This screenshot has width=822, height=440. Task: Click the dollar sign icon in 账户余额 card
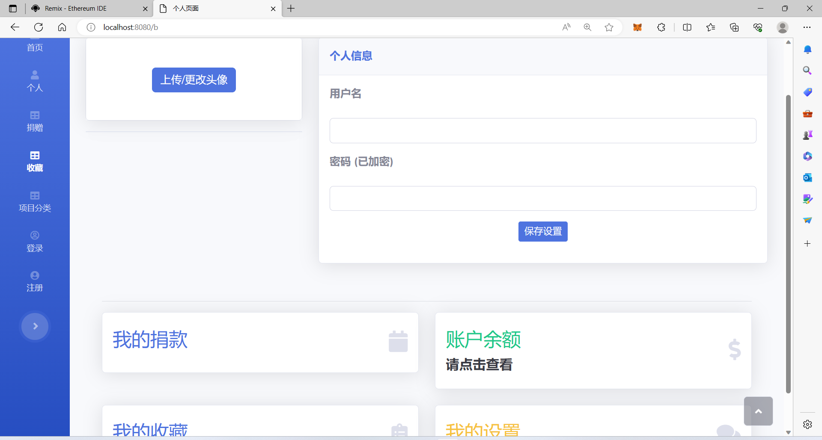(735, 349)
